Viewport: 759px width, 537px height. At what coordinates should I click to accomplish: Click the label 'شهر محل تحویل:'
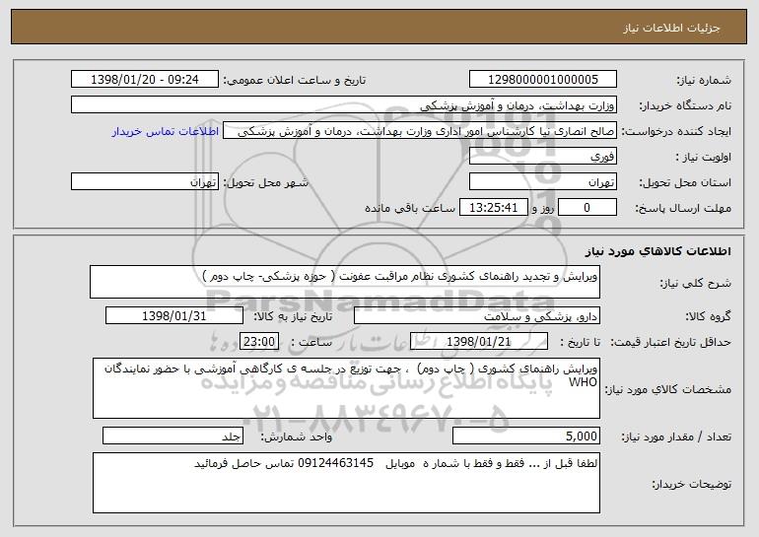265,182
